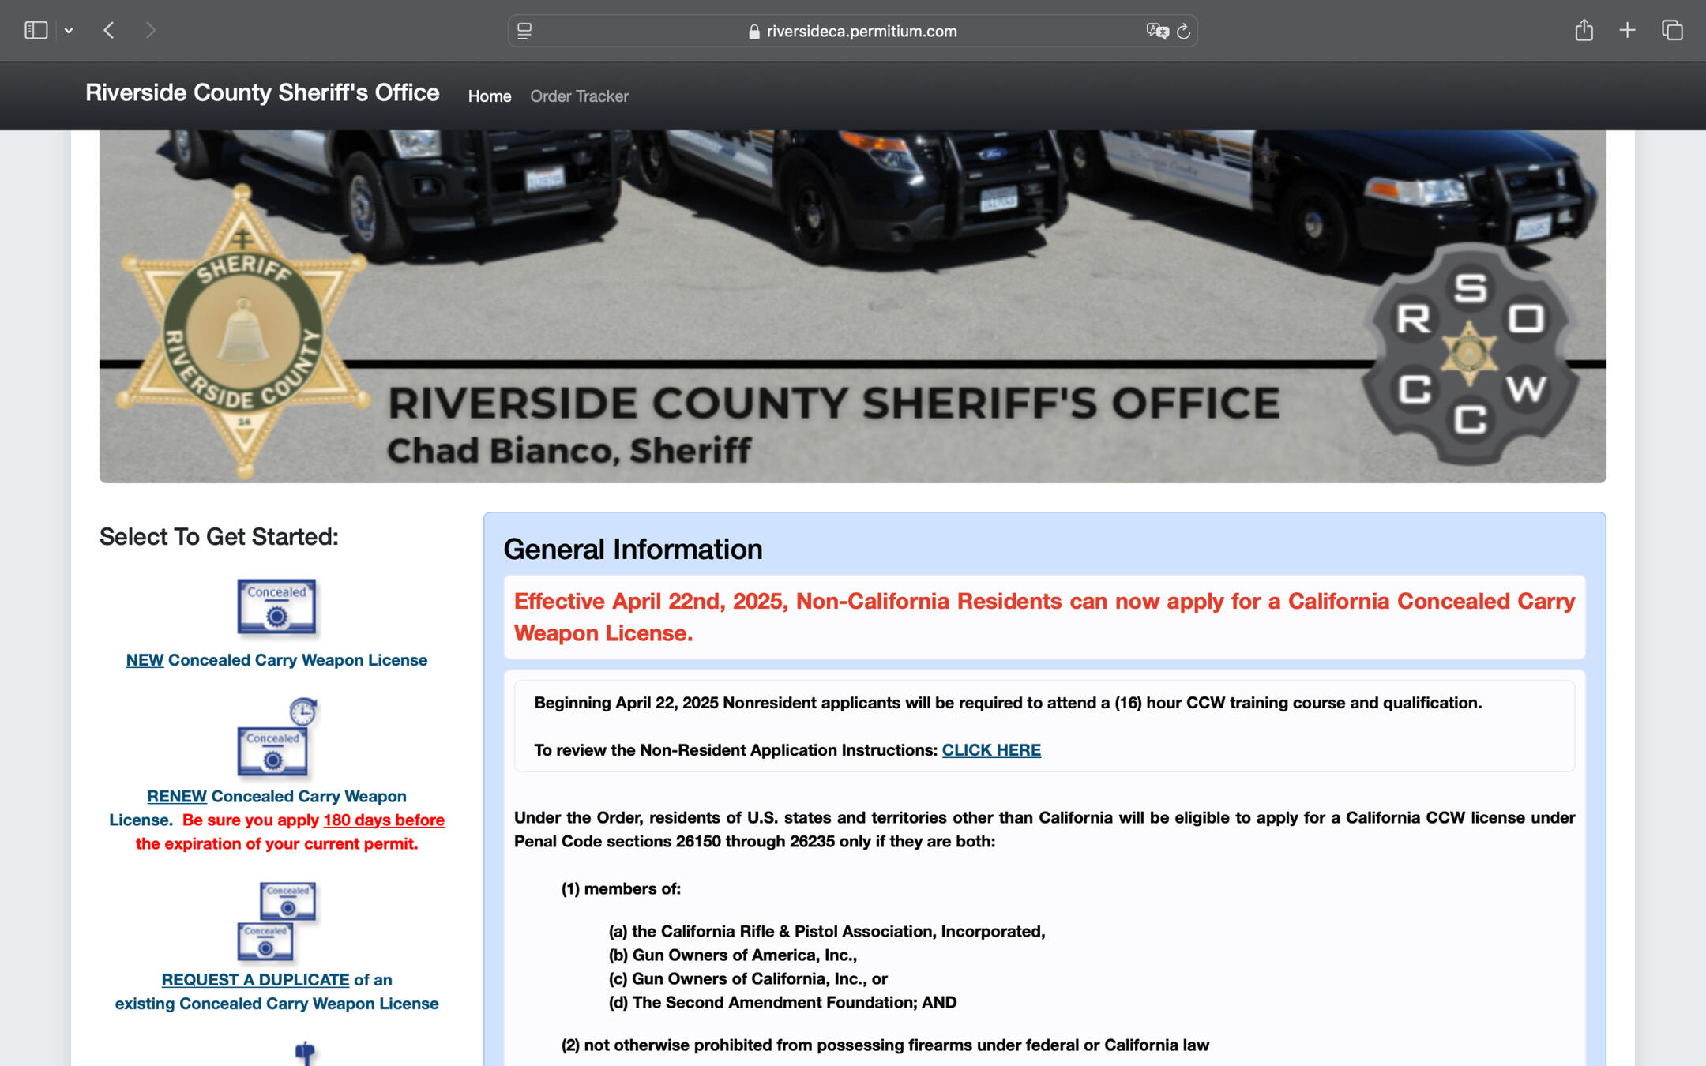
Task: Open the sidebar options dropdown chevron
Action: [69, 31]
